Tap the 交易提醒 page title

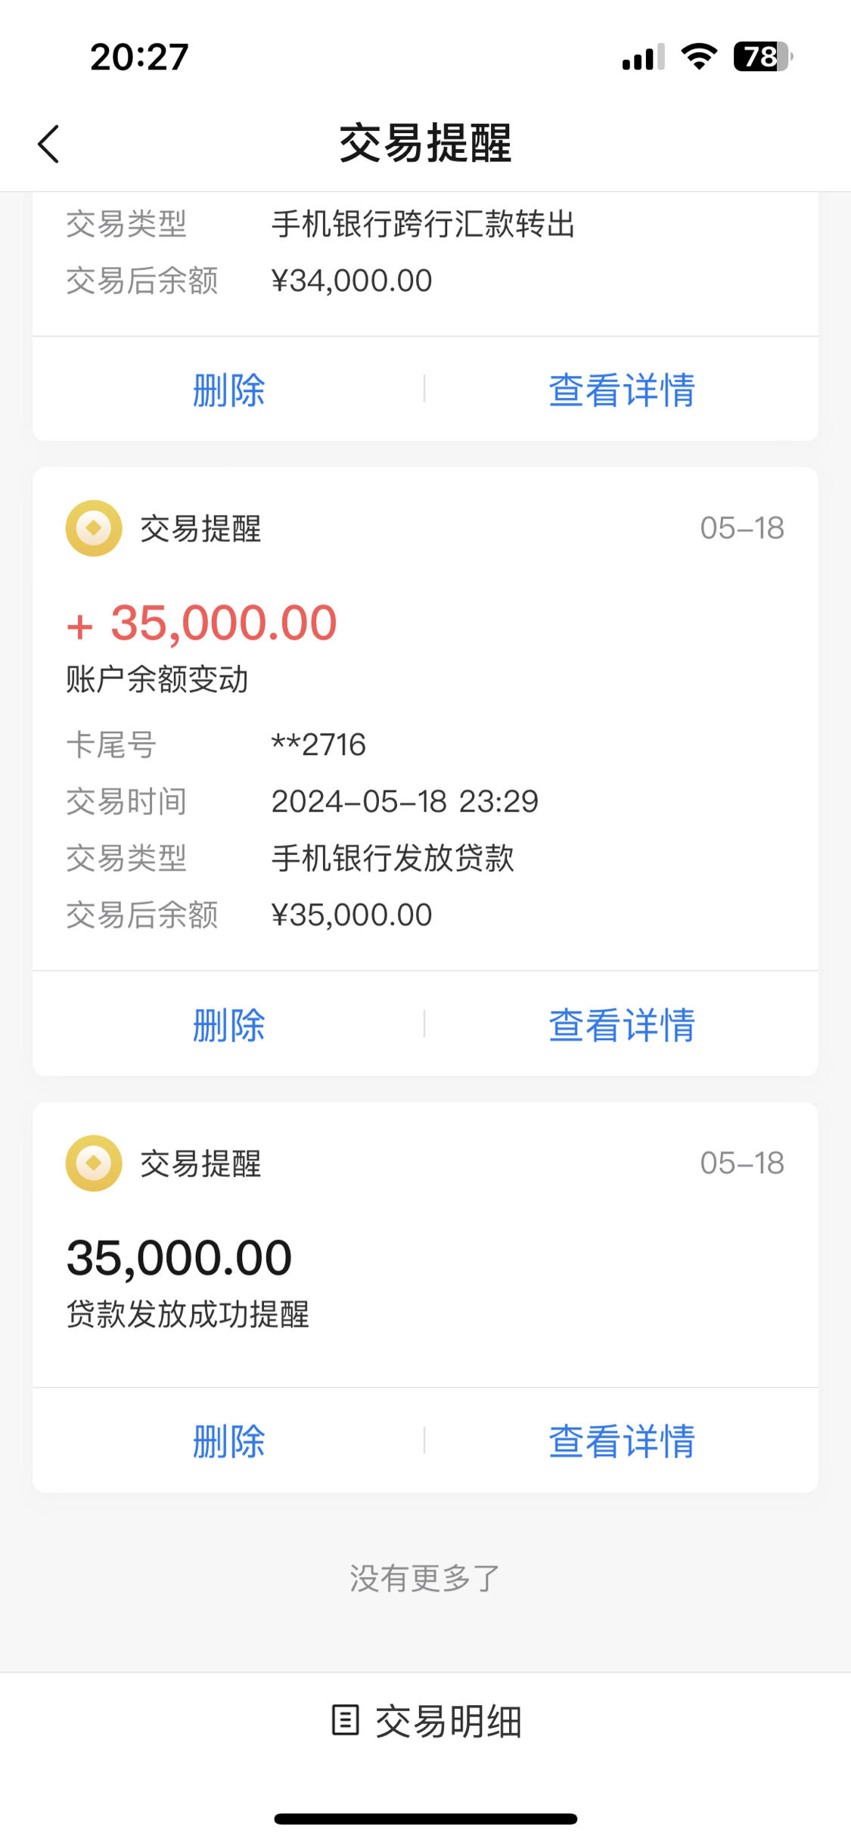(426, 143)
